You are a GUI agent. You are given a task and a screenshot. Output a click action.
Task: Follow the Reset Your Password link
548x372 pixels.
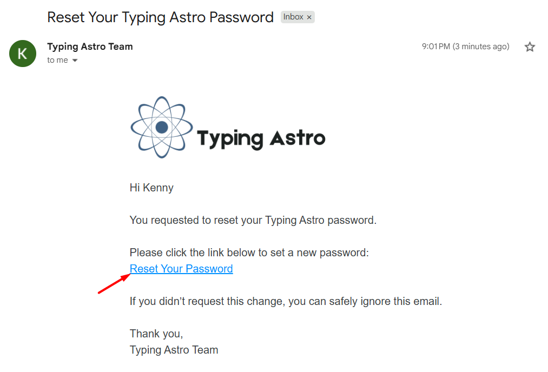[x=181, y=269]
